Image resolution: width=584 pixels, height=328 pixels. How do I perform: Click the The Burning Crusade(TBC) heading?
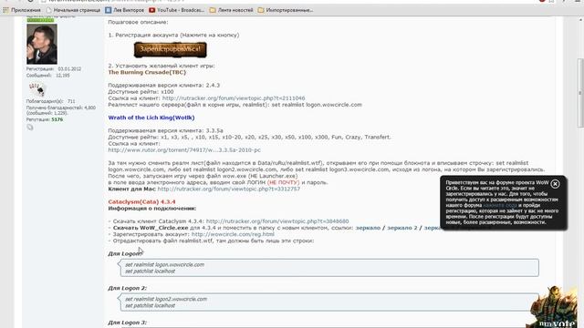click(147, 72)
